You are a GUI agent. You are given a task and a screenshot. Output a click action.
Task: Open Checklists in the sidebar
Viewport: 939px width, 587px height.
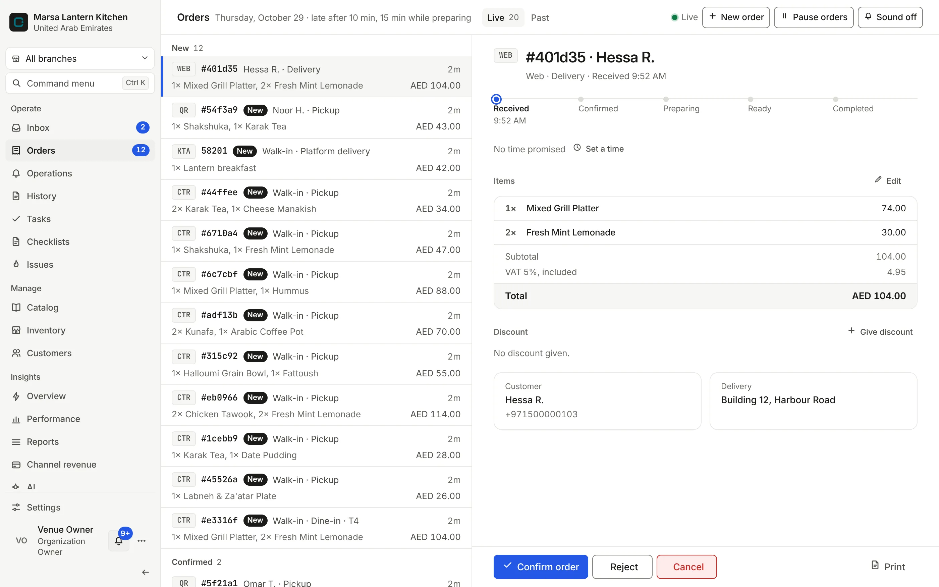[80, 242]
